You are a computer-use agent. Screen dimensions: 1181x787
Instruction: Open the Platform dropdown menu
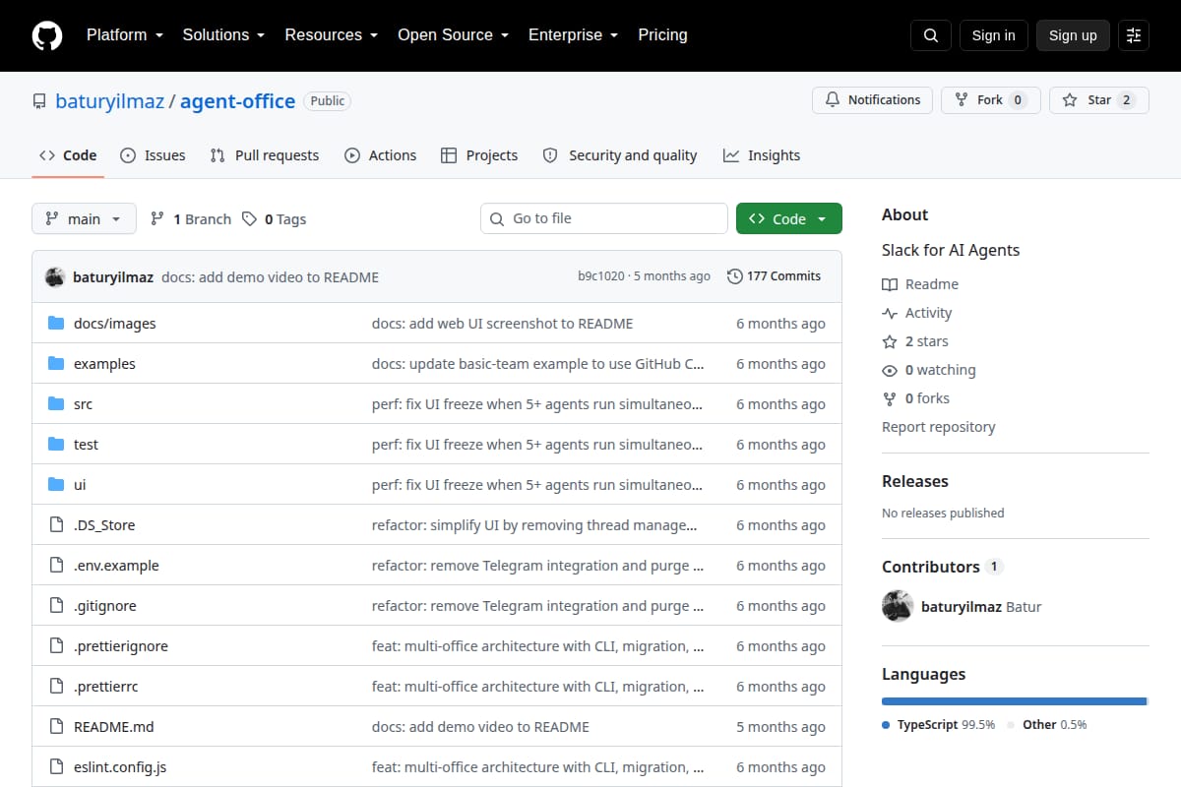click(123, 35)
